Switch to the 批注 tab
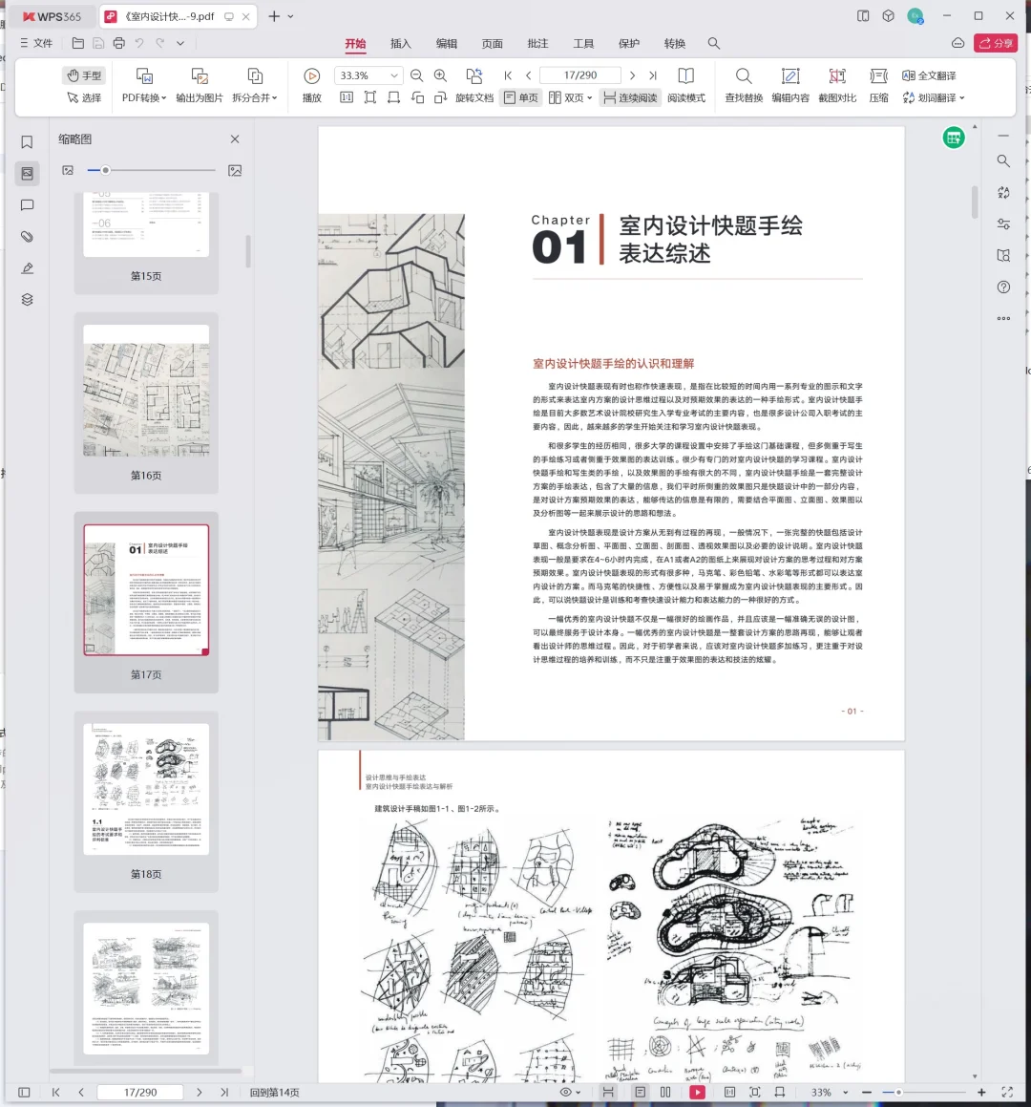 537,43
